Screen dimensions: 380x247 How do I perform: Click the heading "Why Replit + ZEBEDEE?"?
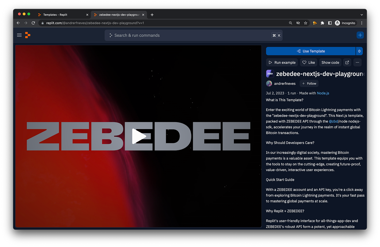tap(285, 211)
